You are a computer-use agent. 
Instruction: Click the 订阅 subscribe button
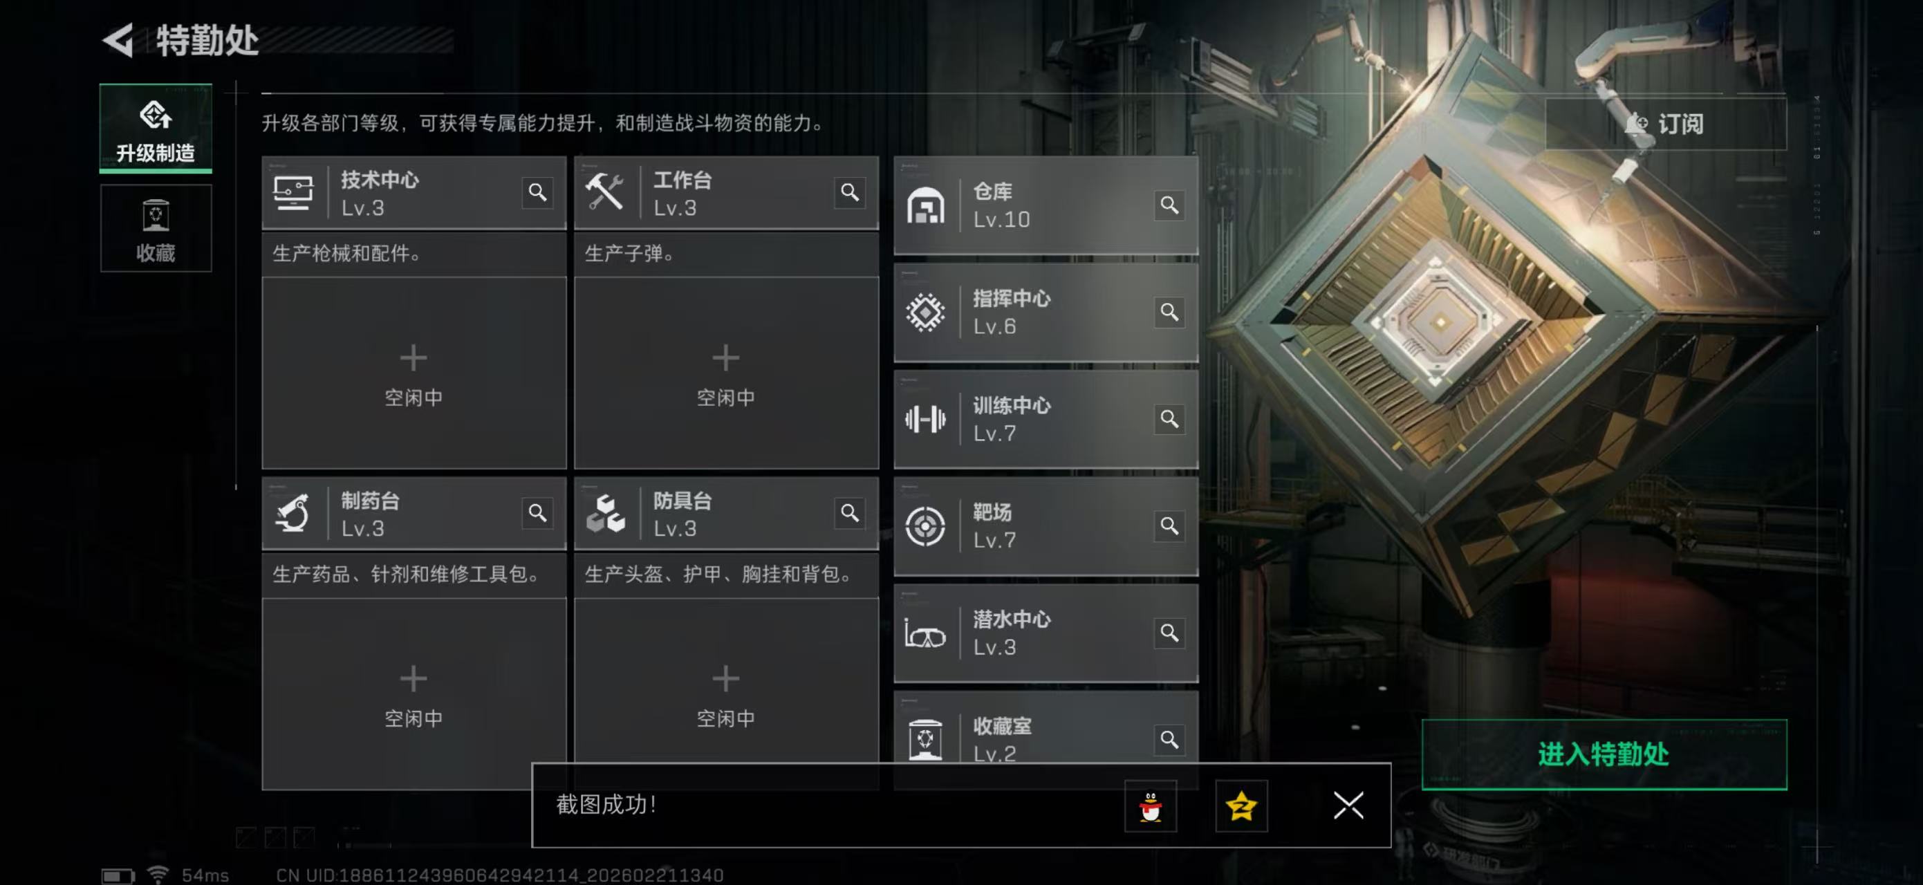tap(1666, 124)
